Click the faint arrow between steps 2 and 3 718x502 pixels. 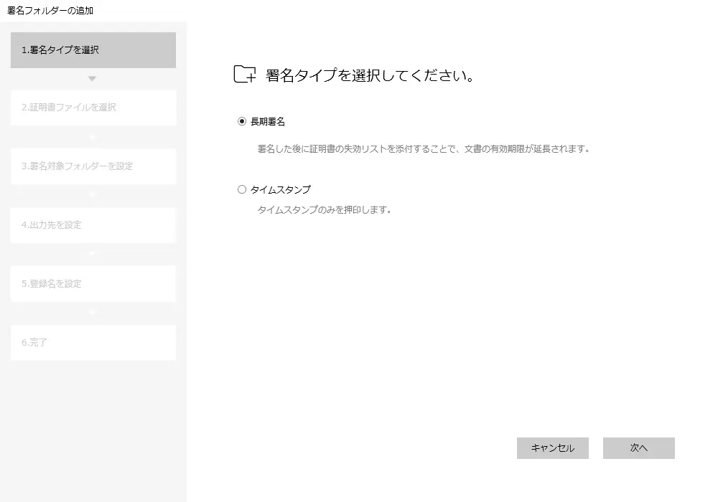coord(92,136)
